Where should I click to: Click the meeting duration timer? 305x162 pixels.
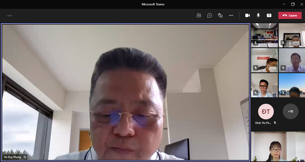point(10,16)
